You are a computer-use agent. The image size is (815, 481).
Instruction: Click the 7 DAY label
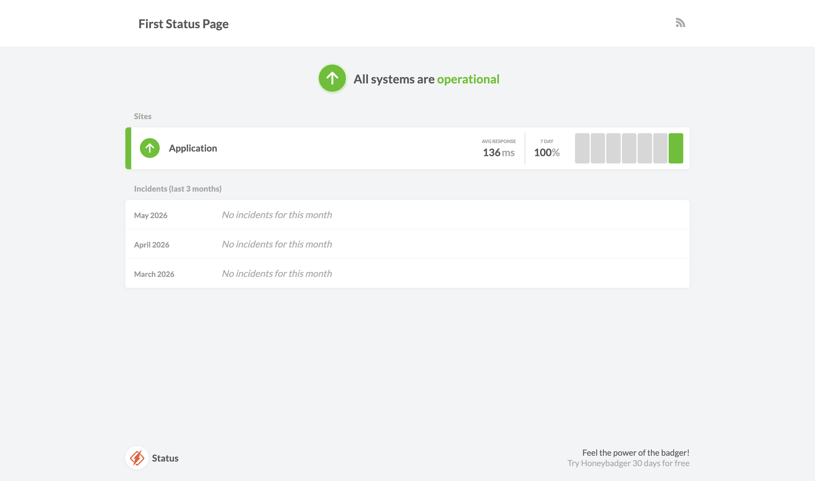547,141
